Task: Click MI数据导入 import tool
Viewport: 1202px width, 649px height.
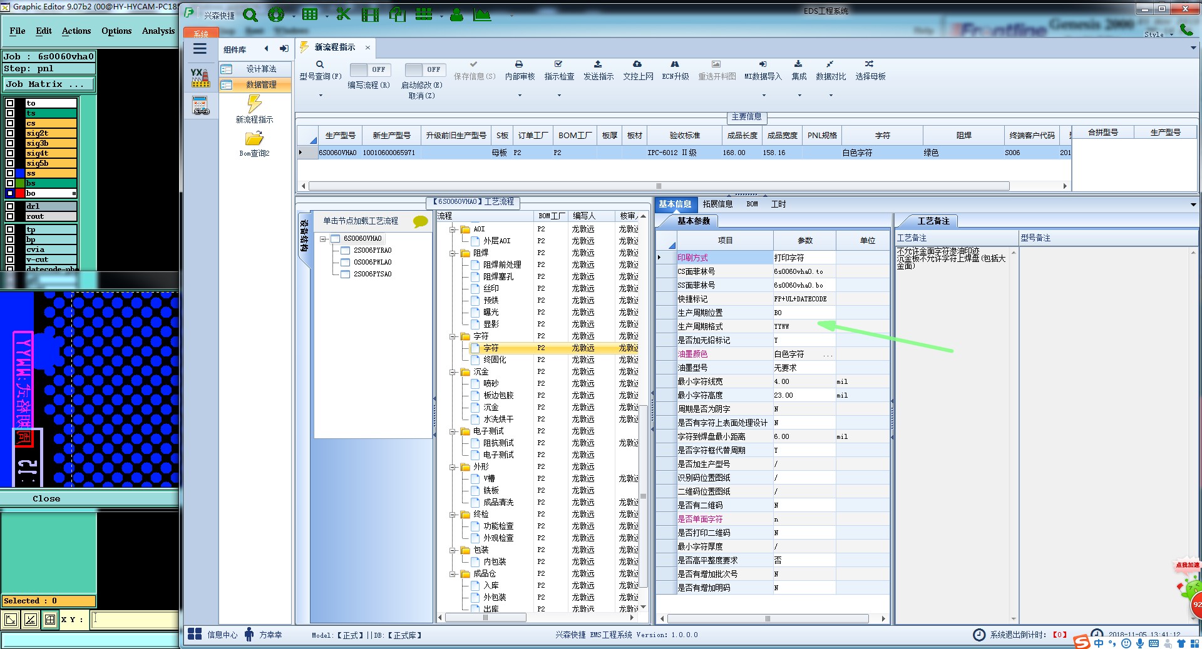Action: 763,70
